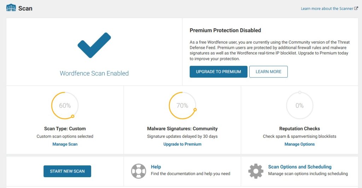The height and width of the screenshot is (188, 362).
Task: Click the Premium Protection Disabled heading
Action: point(225,30)
